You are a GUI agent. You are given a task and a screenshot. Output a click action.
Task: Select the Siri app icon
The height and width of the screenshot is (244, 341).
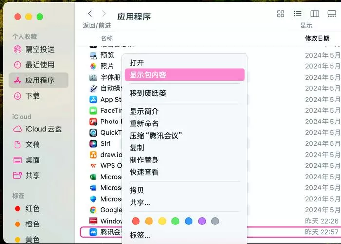click(x=94, y=144)
